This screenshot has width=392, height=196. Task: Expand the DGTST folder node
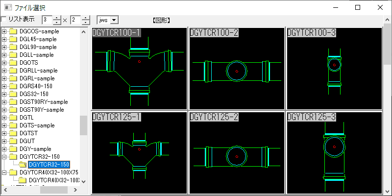[x=4, y=133]
